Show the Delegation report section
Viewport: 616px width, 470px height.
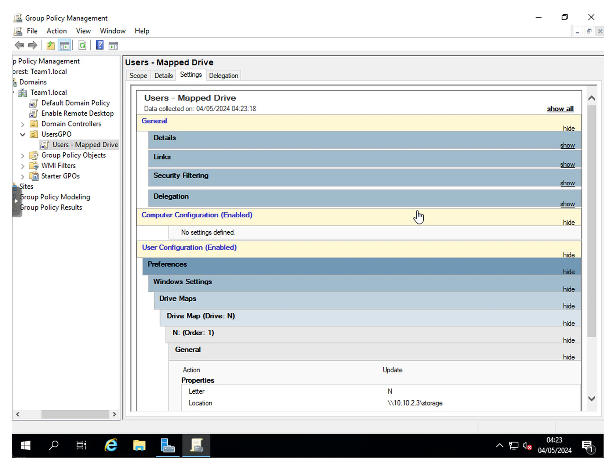click(x=567, y=204)
